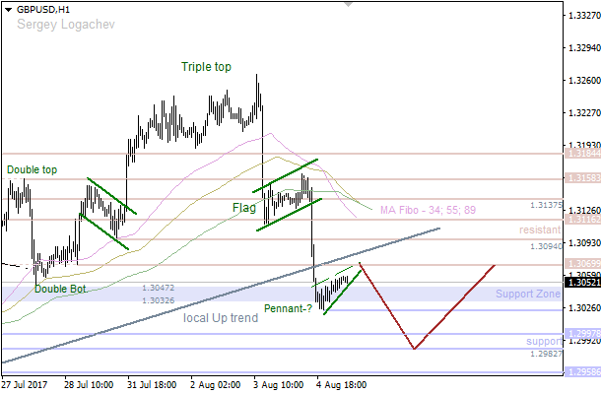601x394 pixels.
Task: Open the GBPUSD,H1 chart dropdown triangle
Action: [9, 9]
